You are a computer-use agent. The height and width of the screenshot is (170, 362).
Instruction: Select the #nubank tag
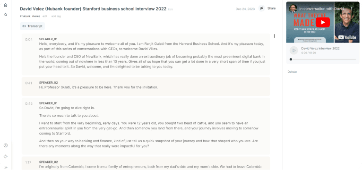(25, 16)
